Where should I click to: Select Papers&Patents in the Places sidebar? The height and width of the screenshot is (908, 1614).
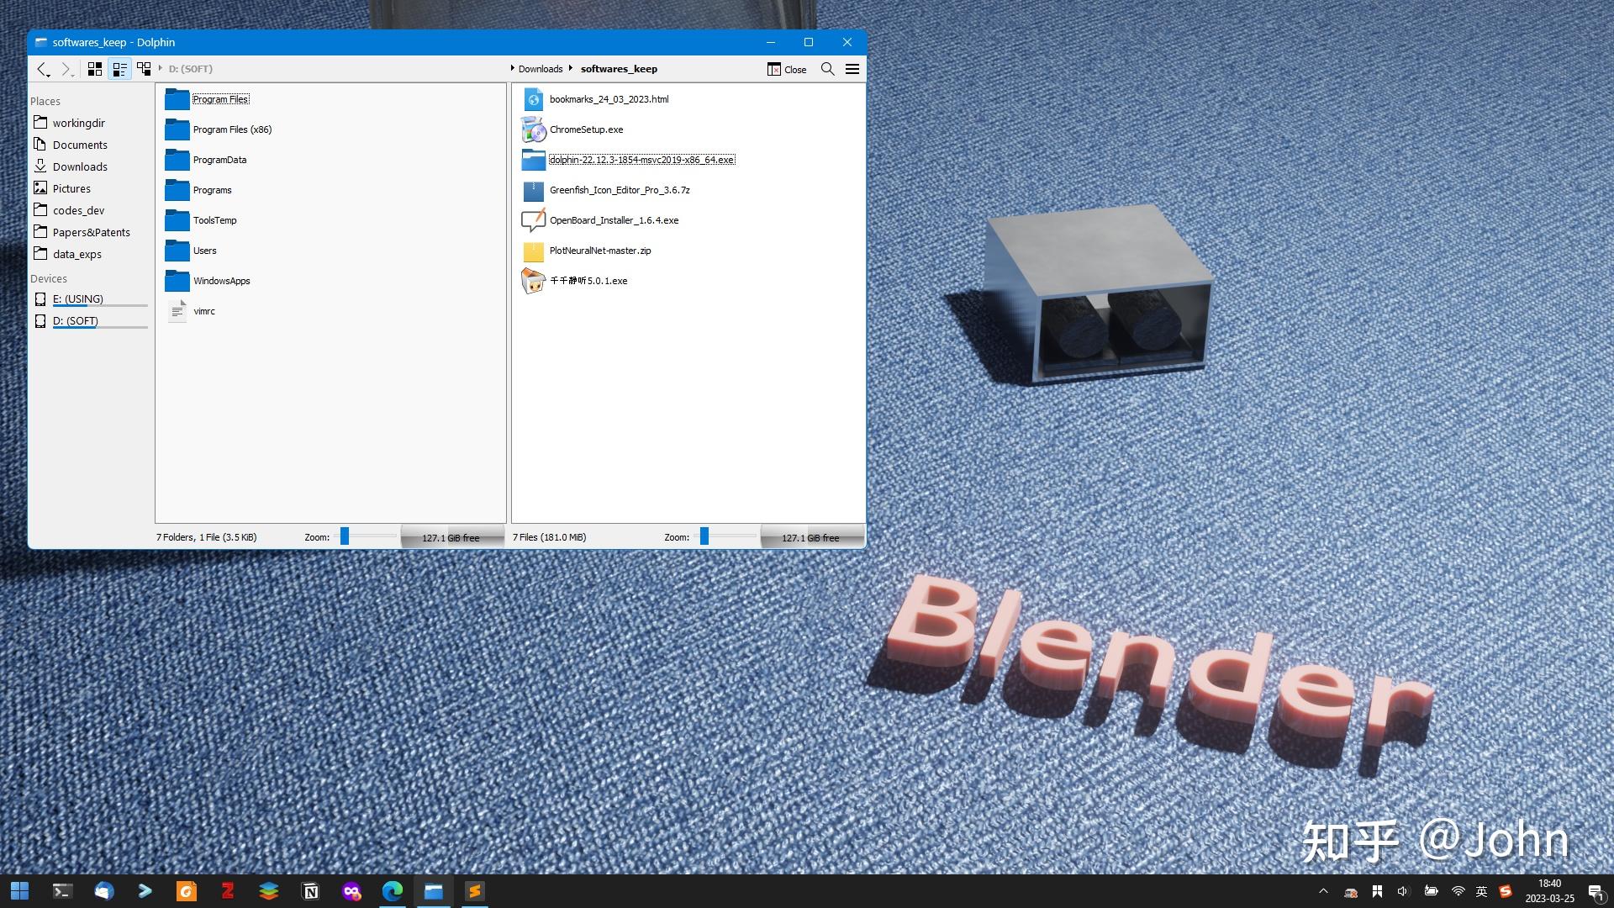92,232
